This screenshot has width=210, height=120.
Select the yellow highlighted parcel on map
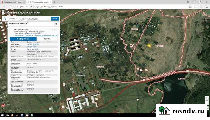click(149, 46)
